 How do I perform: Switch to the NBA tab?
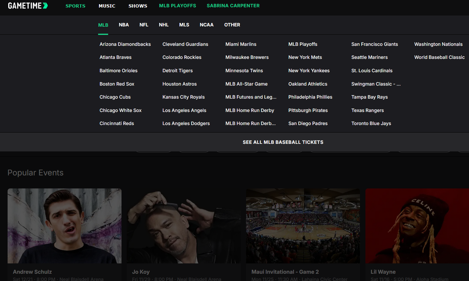pyautogui.click(x=124, y=25)
